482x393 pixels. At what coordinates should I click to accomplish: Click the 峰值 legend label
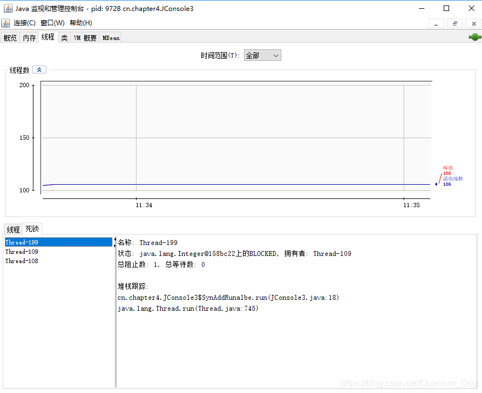tap(448, 168)
